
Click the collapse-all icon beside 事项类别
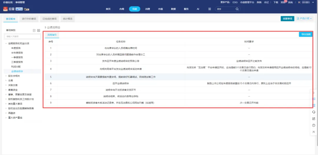click(x=34, y=30)
